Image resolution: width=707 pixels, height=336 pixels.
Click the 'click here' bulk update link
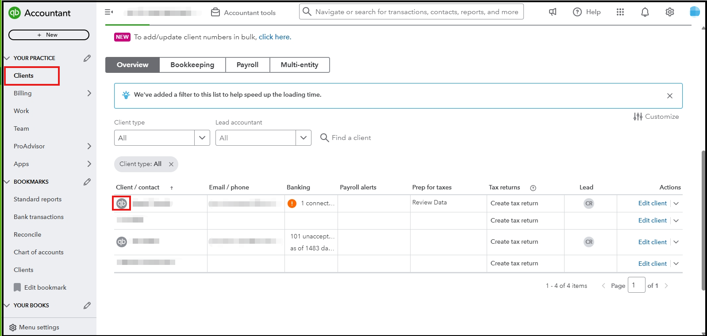tap(275, 37)
